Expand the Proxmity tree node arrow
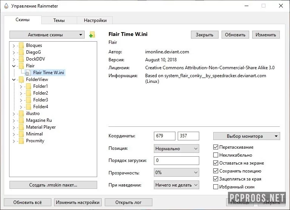Screen dimensions: 290x210 pos(14,141)
